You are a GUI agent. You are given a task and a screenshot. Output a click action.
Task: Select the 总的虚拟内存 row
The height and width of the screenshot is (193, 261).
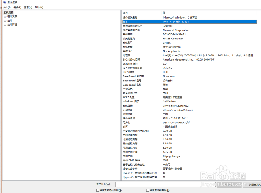(x=189, y=144)
